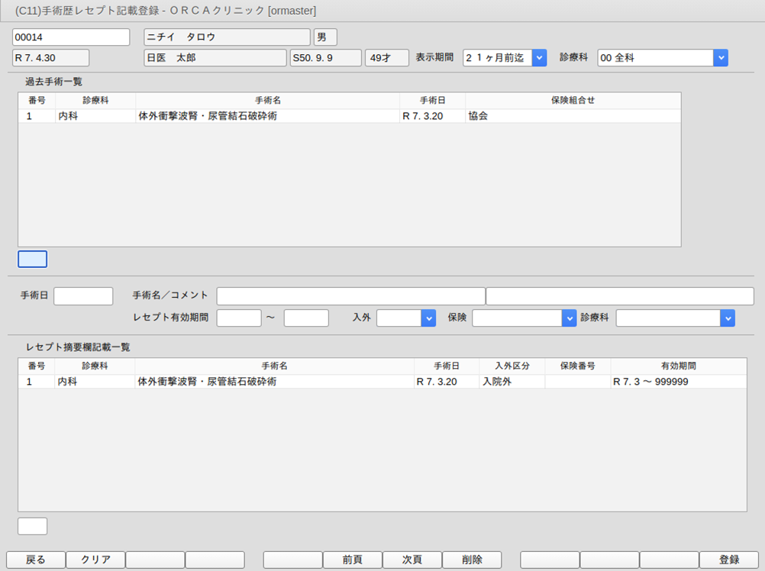Go to previous page with 前頁
Screen dimensions: 765x571
[352, 560]
